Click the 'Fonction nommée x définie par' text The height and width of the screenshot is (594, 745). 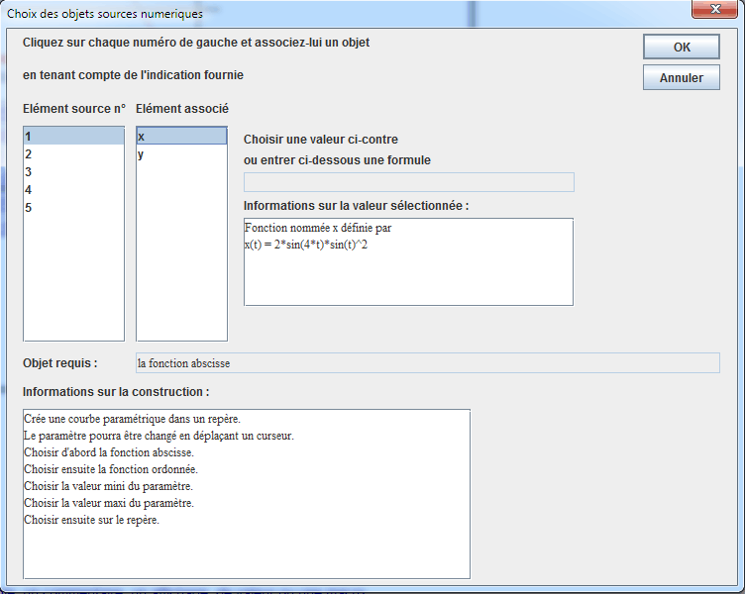(x=318, y=228)
